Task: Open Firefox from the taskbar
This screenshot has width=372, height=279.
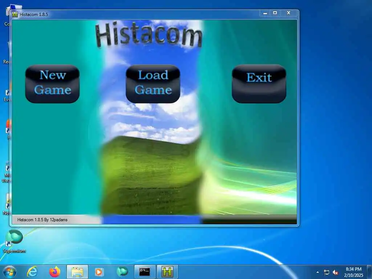Action: 55,272
